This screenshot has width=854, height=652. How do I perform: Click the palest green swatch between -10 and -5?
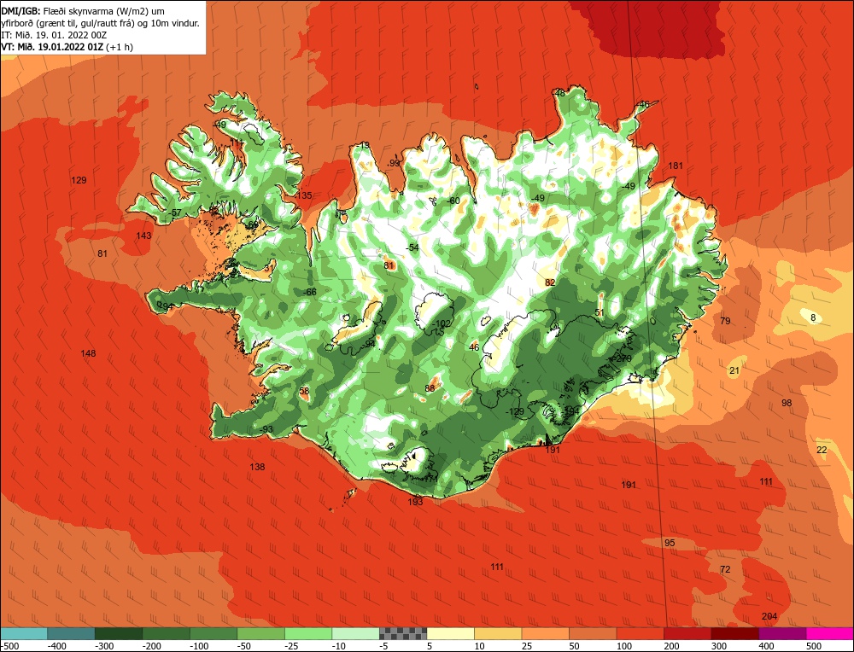355,633
